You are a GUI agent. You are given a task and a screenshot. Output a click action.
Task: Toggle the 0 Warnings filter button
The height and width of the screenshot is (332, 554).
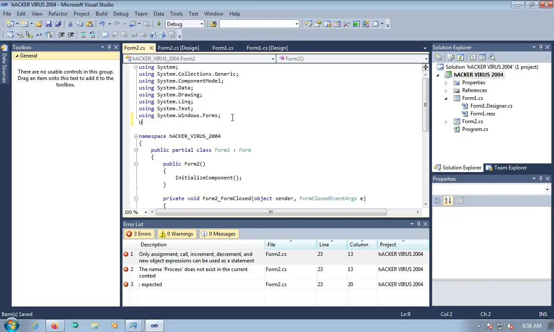(176, 234)
